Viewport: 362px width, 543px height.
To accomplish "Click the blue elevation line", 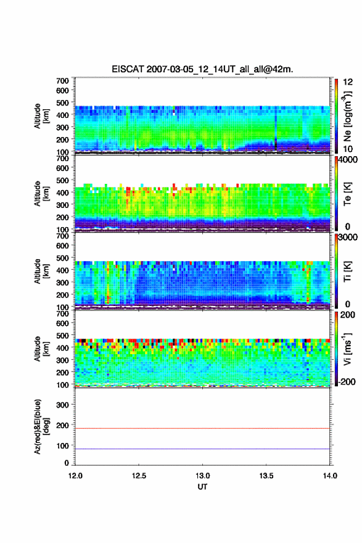I will [x=202, y=449].
